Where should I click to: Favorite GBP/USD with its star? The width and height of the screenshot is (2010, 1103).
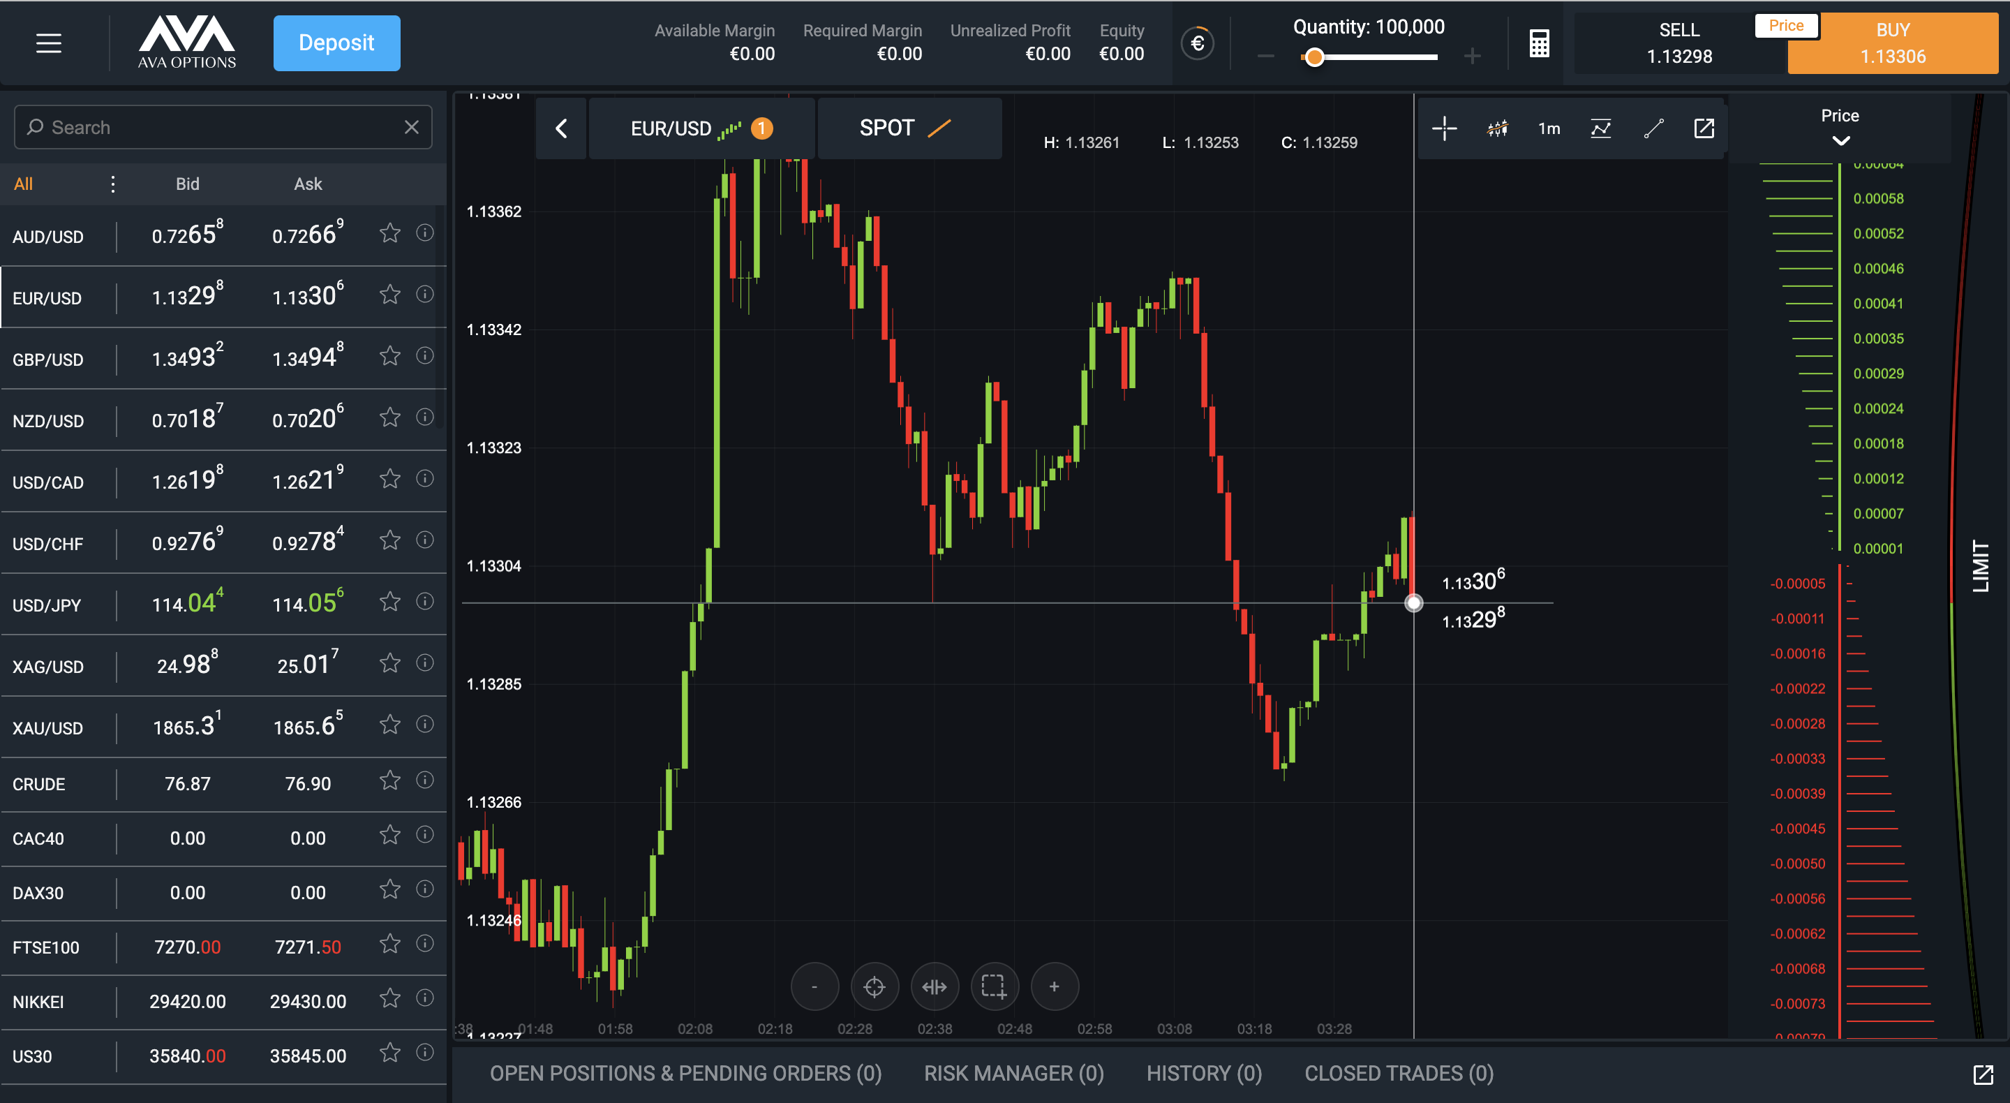point(390,356)
